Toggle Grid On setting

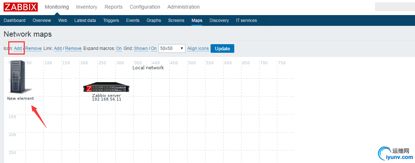[154, 48]
